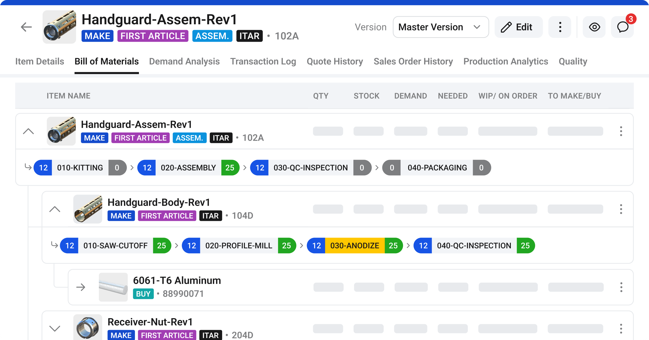649x340 pixels.
Task: Click the header ITAR tag
Action: point(249,36)
